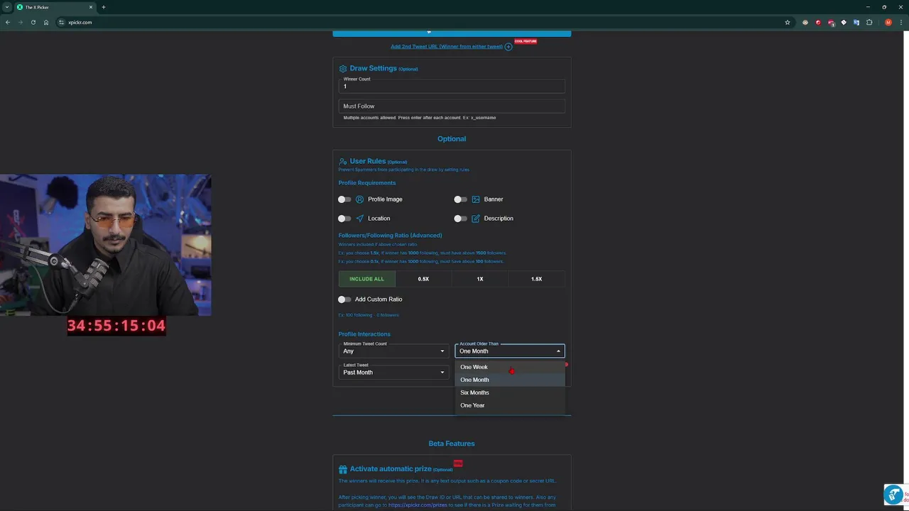Click the plus icon beside Add 2nd Tweet URL

508,47
